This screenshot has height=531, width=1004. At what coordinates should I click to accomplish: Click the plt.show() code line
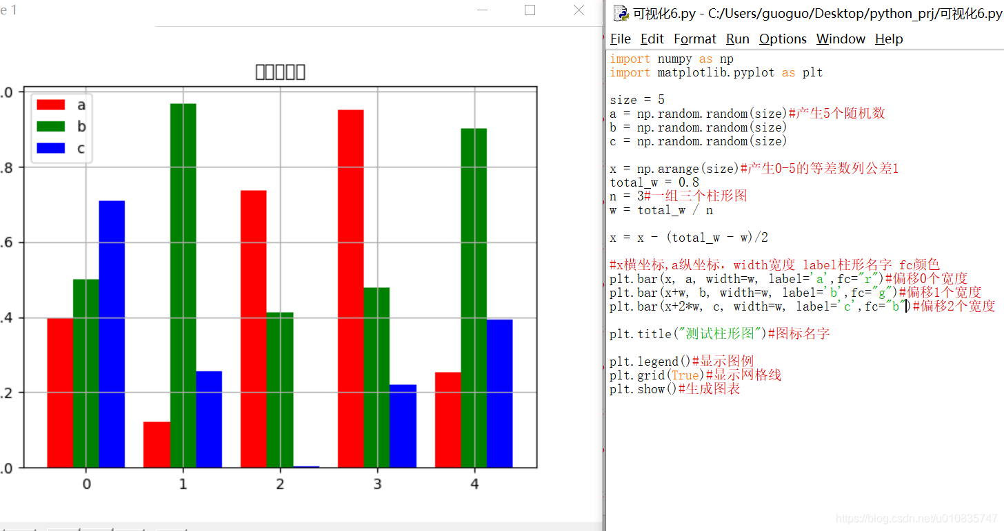click(675, 389)
